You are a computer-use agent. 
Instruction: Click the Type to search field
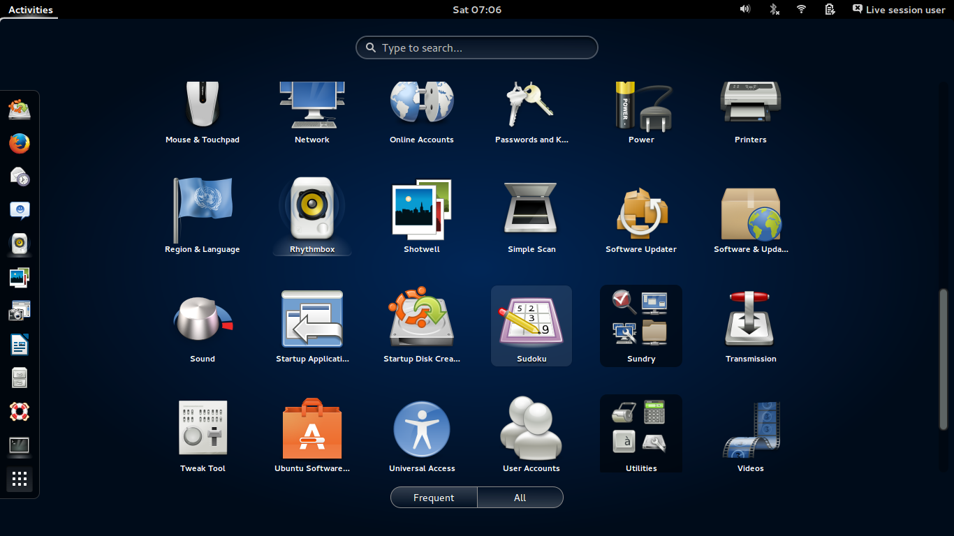(477, 47)
